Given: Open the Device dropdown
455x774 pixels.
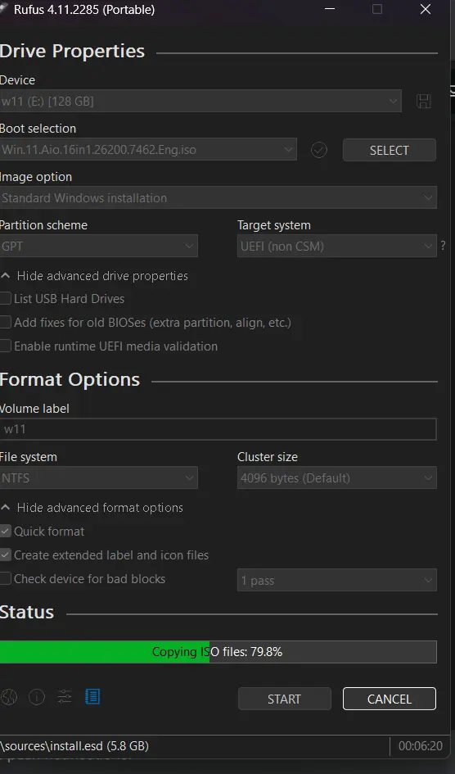Looking at the screenshot, I should pos(200,102).
